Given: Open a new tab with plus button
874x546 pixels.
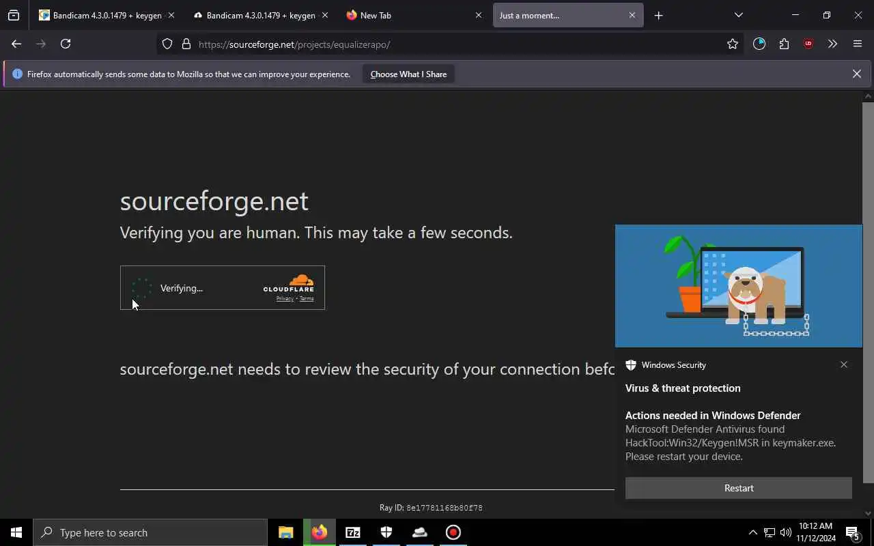Looking at the screenshot, I should [658, 15].
